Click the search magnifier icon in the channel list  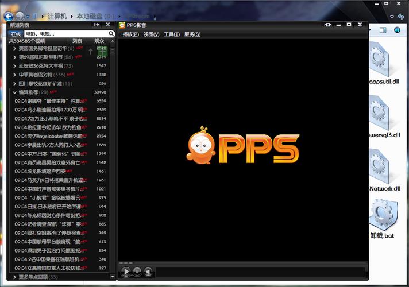111,34
